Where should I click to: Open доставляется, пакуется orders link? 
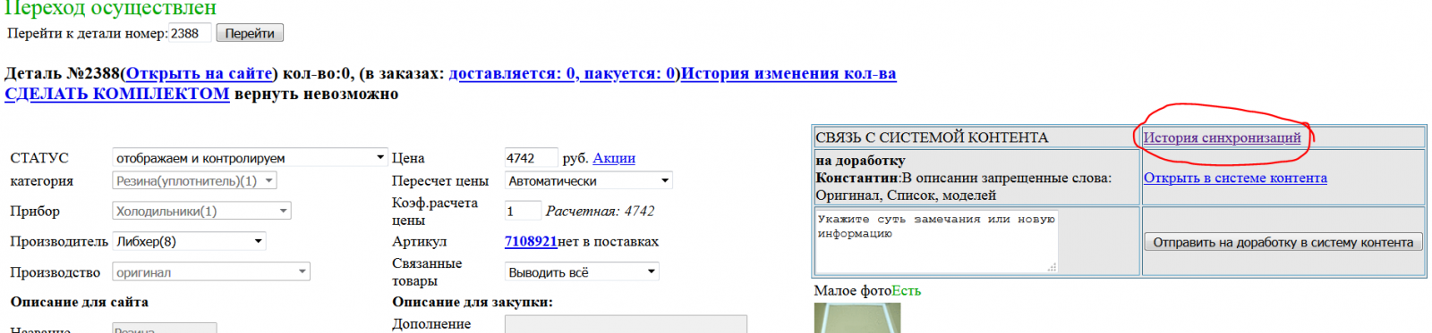564,73
